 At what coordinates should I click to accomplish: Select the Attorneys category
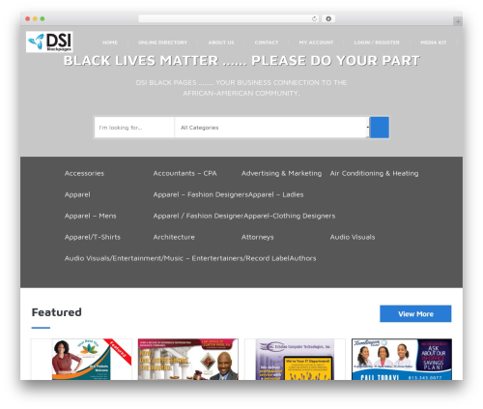(x=258, y=237)
